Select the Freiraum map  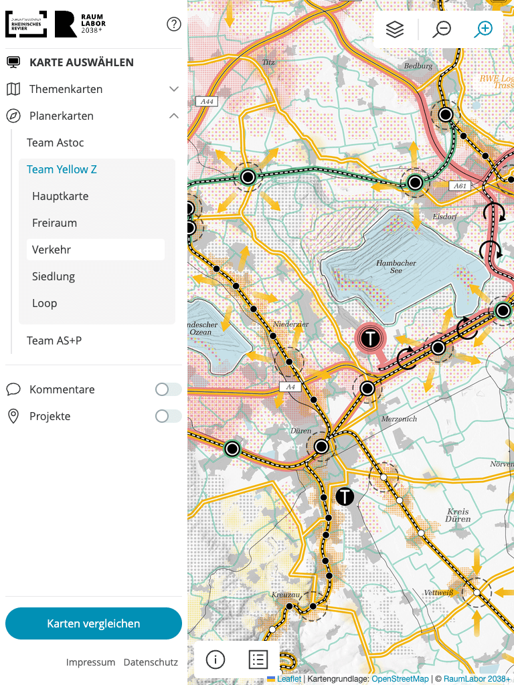54,223
